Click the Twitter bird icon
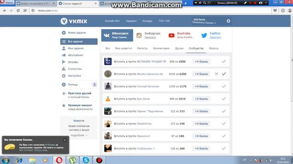 tap(204, 36)
